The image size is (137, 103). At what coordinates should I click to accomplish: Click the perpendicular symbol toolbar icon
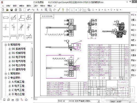[x=72, y=10]
